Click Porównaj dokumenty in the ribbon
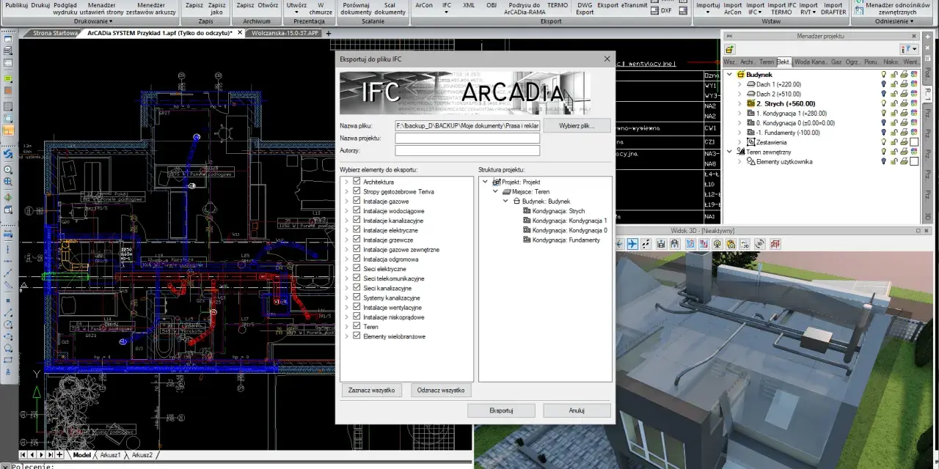Image resolution: width=939 pixels, height=469 pixels. 357,9
